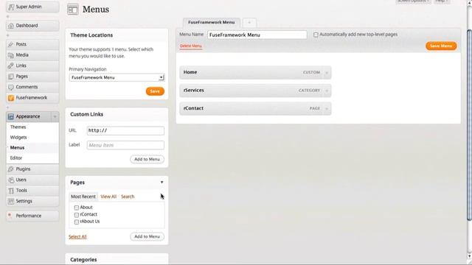Click the Pages icon in sidebar
This screenshot has height=265, width=472.
[x=11, y=77]
